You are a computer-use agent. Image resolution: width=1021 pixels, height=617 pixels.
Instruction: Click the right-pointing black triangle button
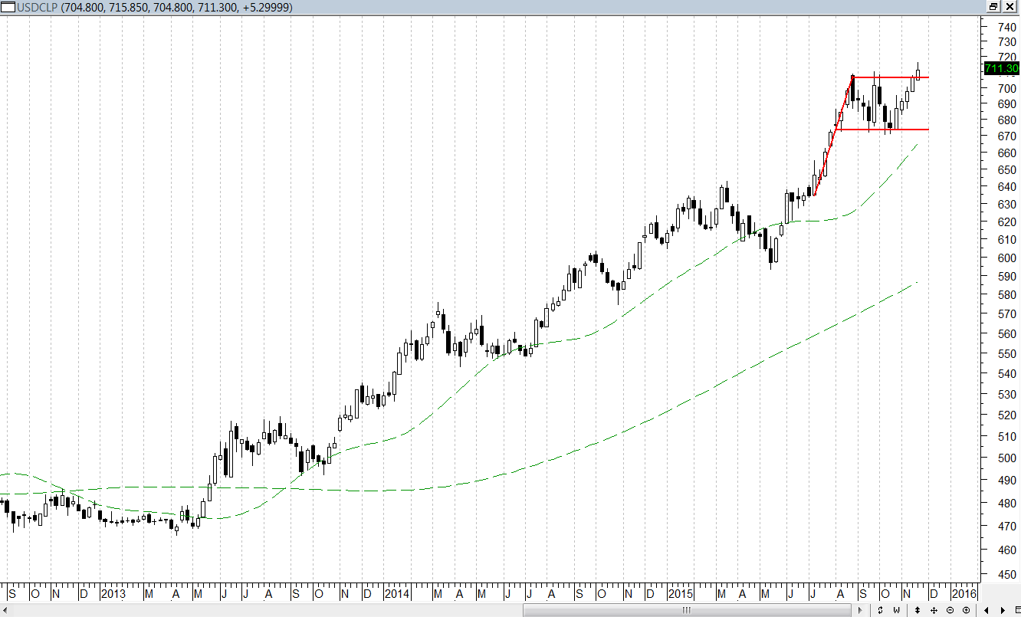pos(1003,610)
